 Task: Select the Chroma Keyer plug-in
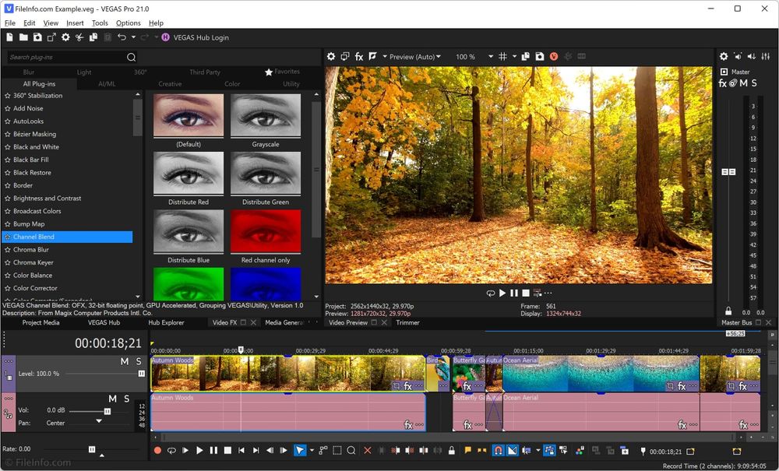click(35, 262)
